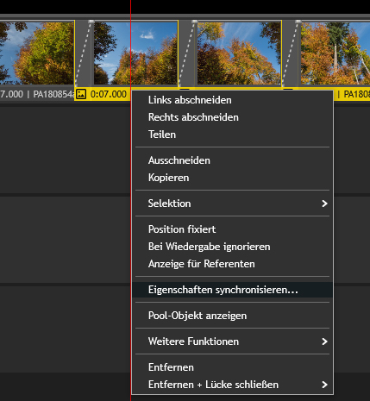Choose Links abschneiden from context menu
The width and height of the screenshot is (370, 401).
(x=232, y=100)
